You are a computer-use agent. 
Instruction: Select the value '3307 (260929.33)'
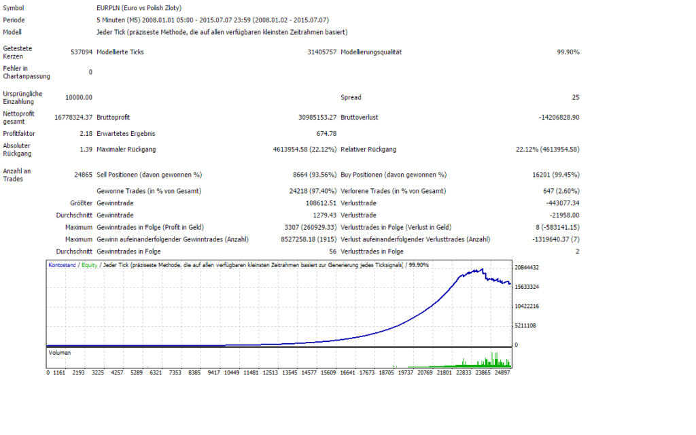click(x=310, y=227)
